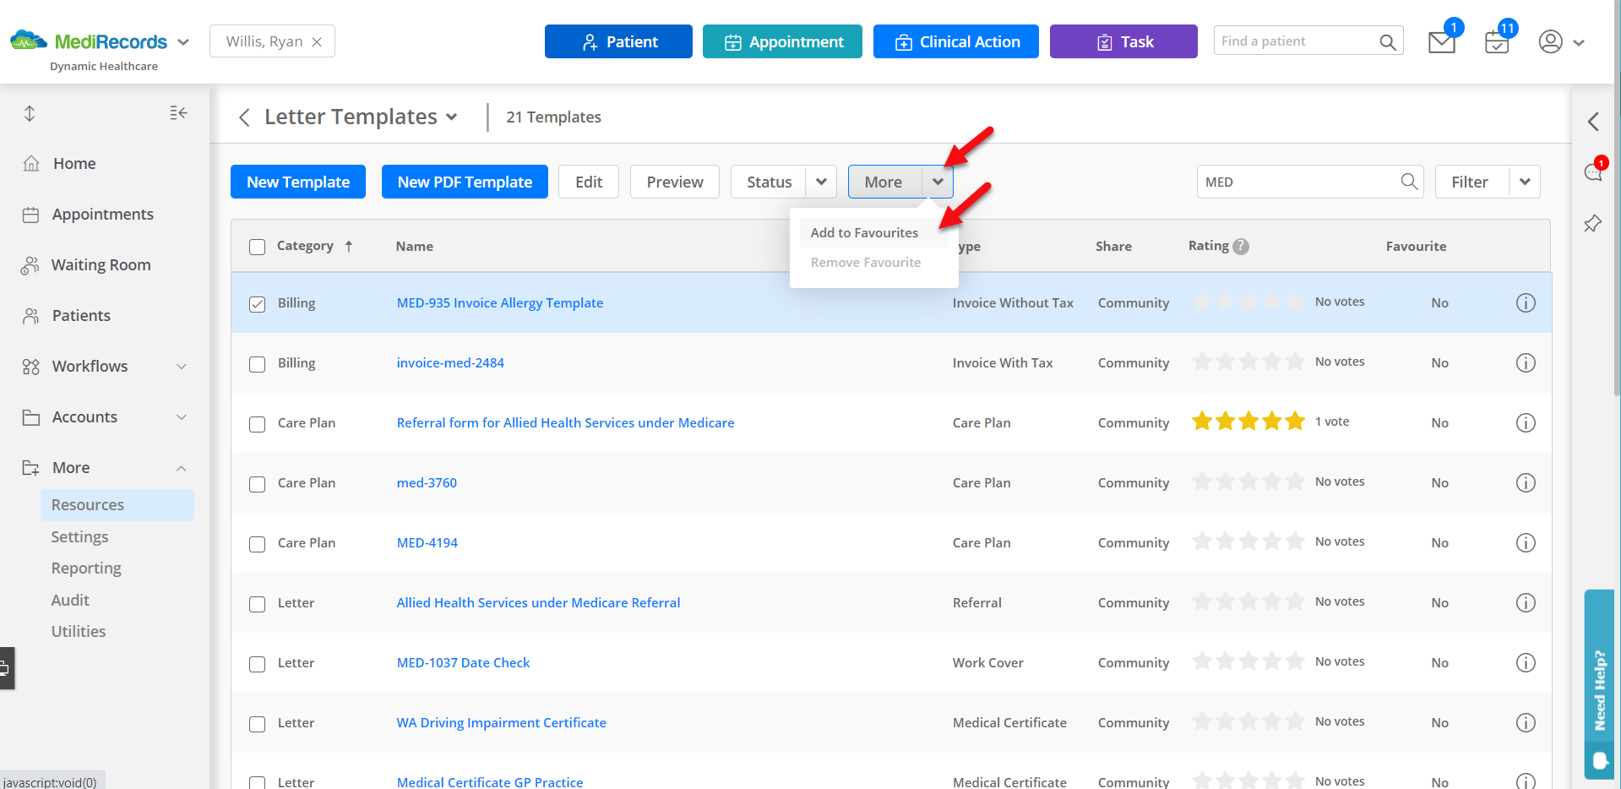Open Reporting in the sidebar
Image resolution: width=1621 pixels, height=789 pixels.
click(x=86, y=568)
